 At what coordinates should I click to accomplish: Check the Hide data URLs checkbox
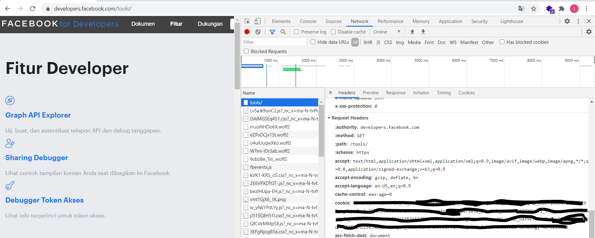(313, 42)
